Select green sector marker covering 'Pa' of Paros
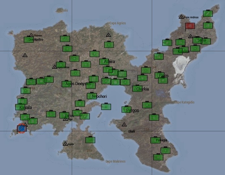The width and height of the screenshot is (225, 175). [159, 75]
